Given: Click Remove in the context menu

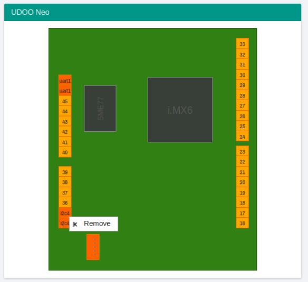Looking at the screenshot, I should [94, 224].
